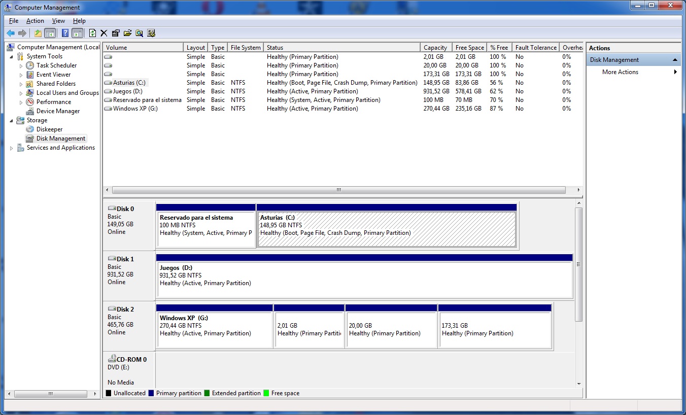Screen dimensions: 686x415
Task: Expand the Performance node
Action: coord(21,102)
